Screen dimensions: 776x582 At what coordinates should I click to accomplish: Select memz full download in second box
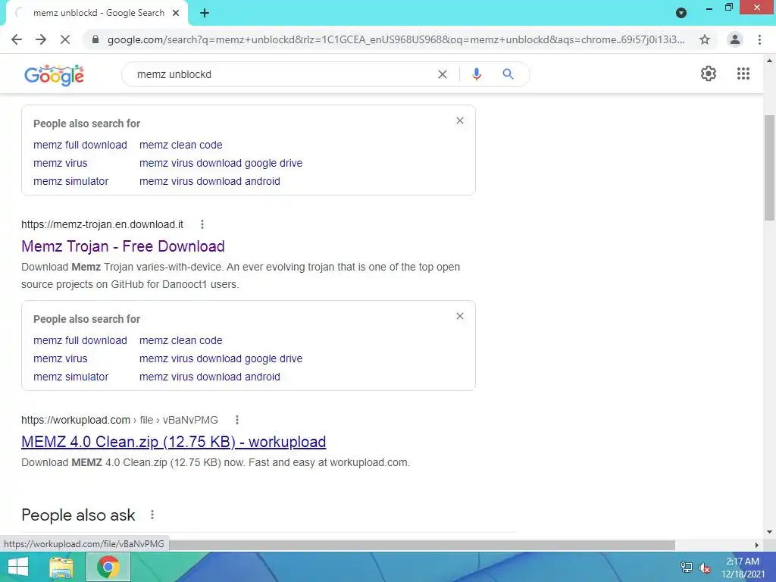pyautogui.click(x=80, y=340)
